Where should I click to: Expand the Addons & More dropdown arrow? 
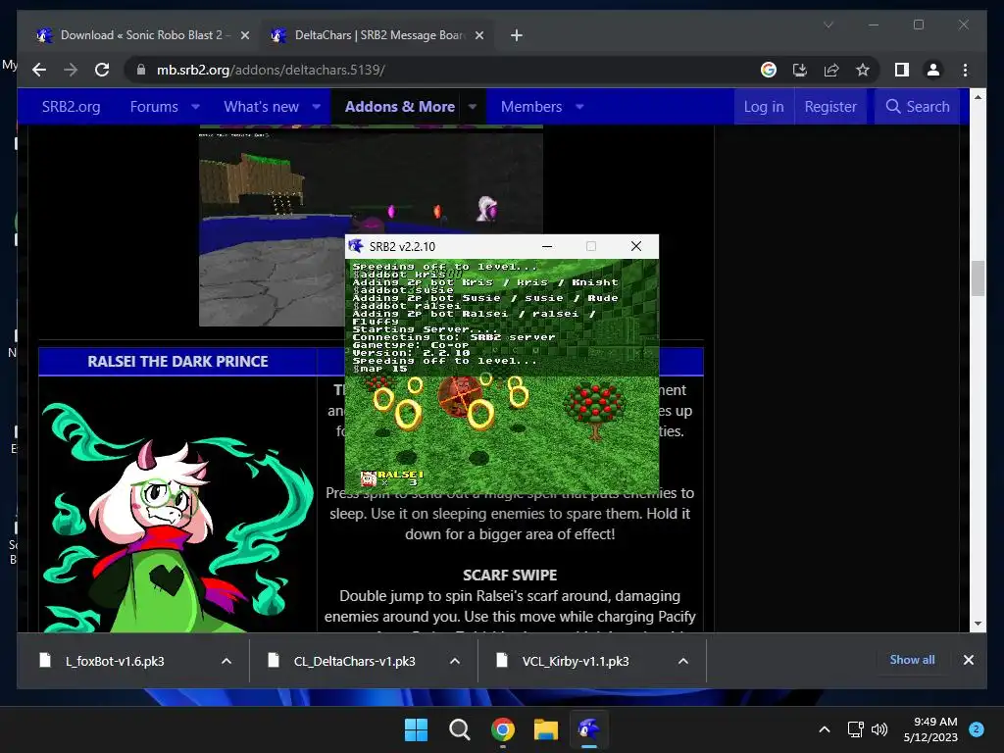pyautogui.click(x=473, y=106)
